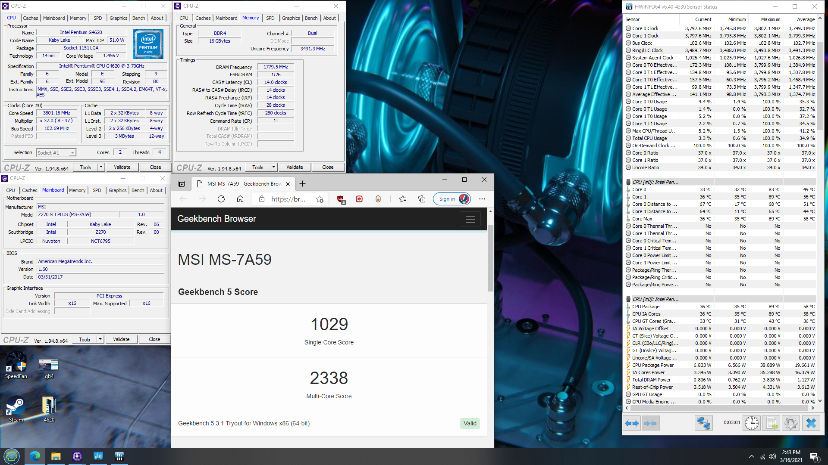The height and width of the screenshot is (465, 828).
Task: Expand Geekbench Browser hamburger menu
Action: click(x=470, y=219)
